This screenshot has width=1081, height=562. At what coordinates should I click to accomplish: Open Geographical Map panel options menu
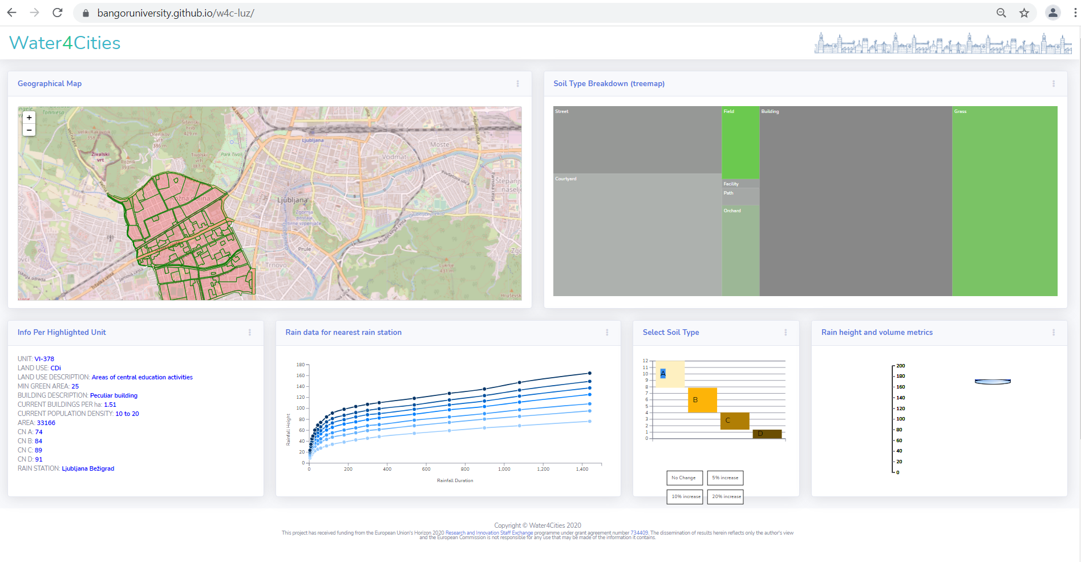(x=517, y=84)
